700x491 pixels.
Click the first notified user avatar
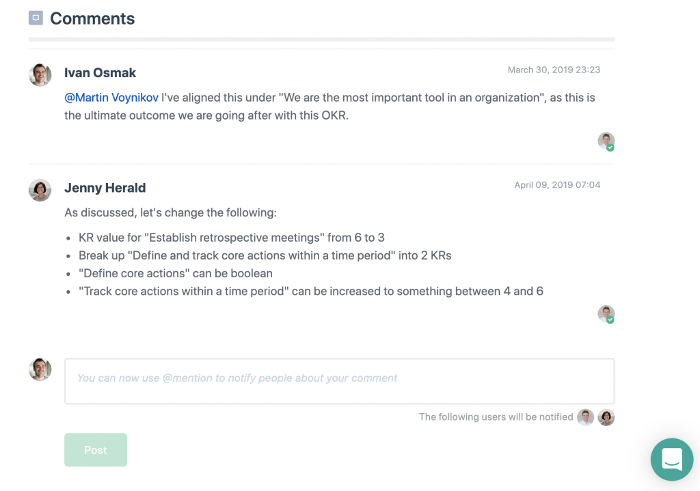(585, 417)
